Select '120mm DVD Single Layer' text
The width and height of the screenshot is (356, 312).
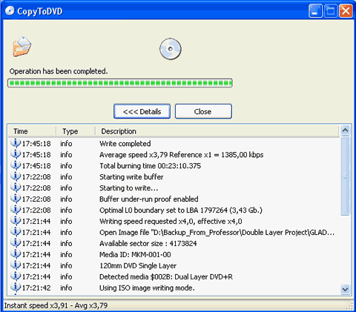tap(138, 266)
